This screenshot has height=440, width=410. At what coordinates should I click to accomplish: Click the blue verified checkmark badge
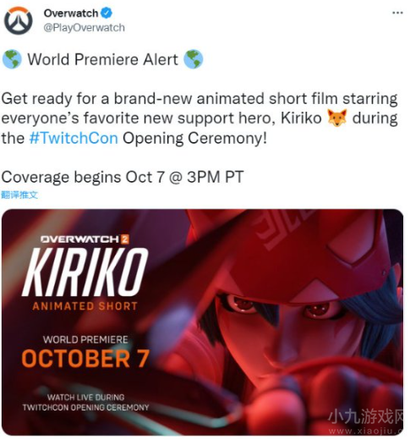coord(107,14)
